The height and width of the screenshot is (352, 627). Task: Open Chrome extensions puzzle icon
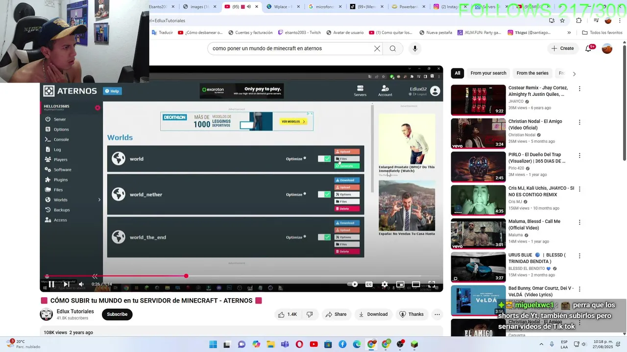[x=579, y=21]
